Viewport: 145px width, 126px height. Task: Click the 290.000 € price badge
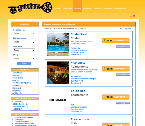tap(116, 69)
